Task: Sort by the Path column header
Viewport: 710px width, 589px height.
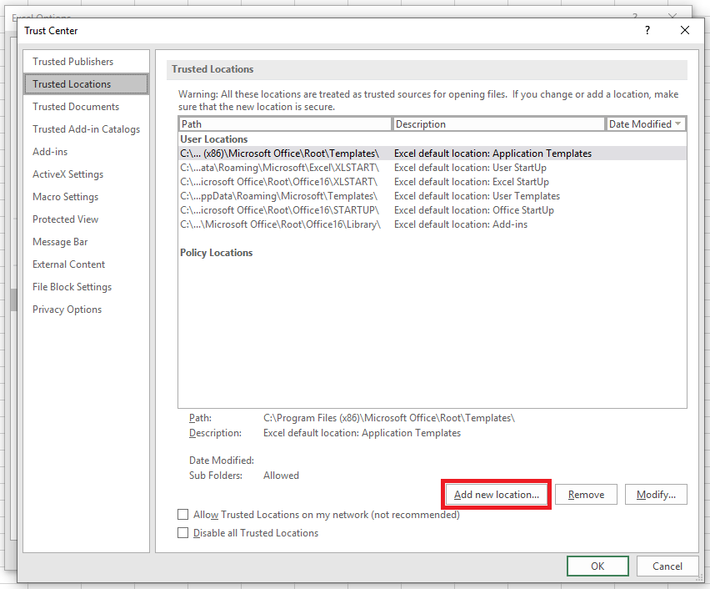Action: (285, 123)
